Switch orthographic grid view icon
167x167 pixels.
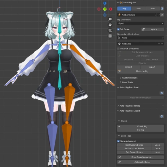110,36
